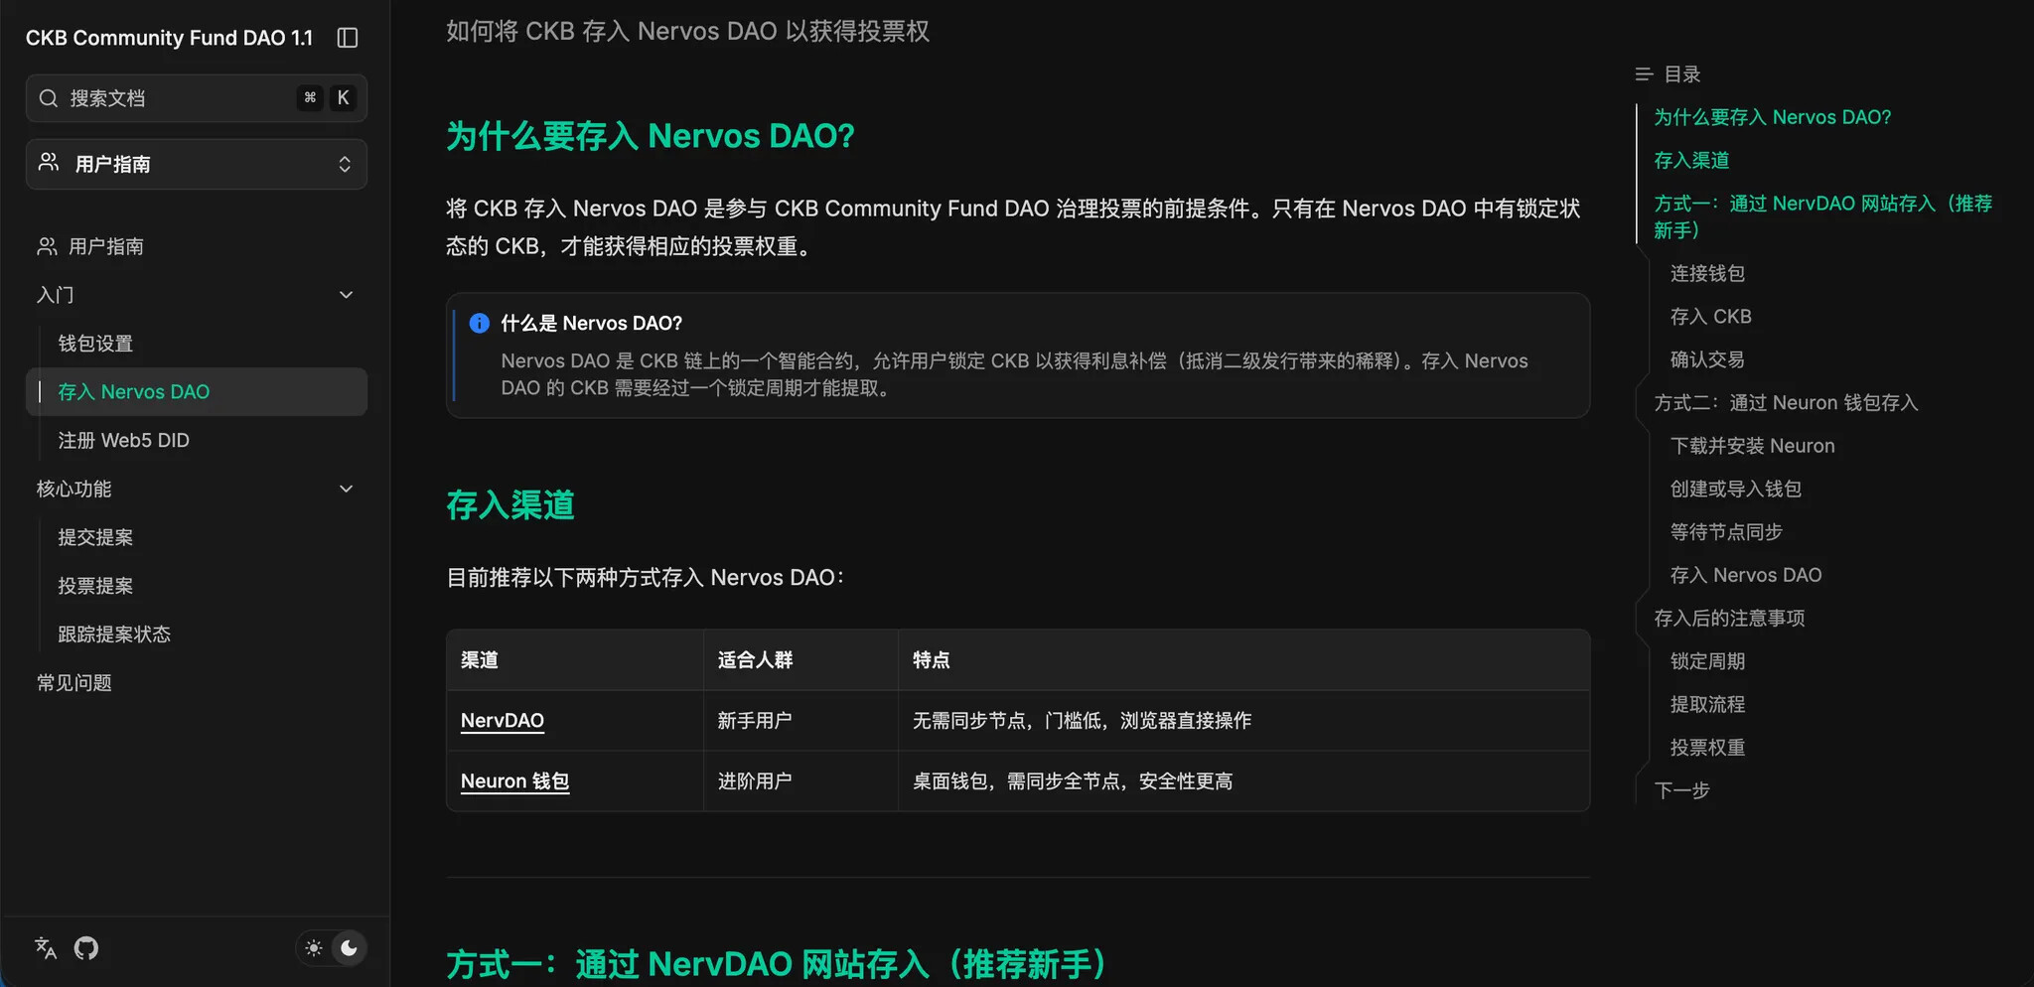Open the Neuron 钱包 link in the table
The image size is (2034, 987).
[514, 781]
